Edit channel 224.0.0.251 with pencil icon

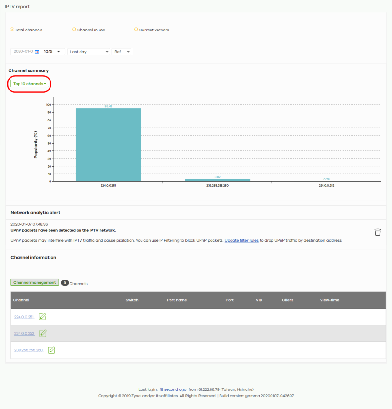pyautogui.click(x=42, y=316)
